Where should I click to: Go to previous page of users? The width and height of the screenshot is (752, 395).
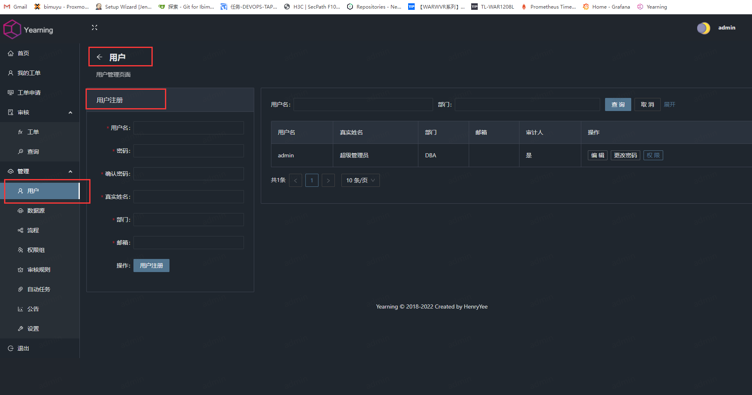[296, 180]
